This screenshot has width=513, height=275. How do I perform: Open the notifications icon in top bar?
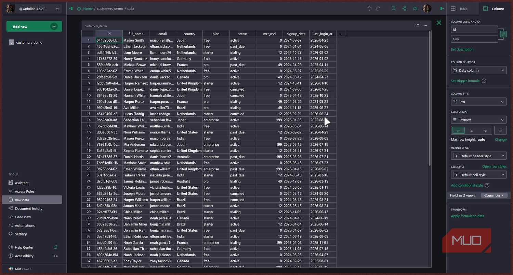tap(415, 9)
